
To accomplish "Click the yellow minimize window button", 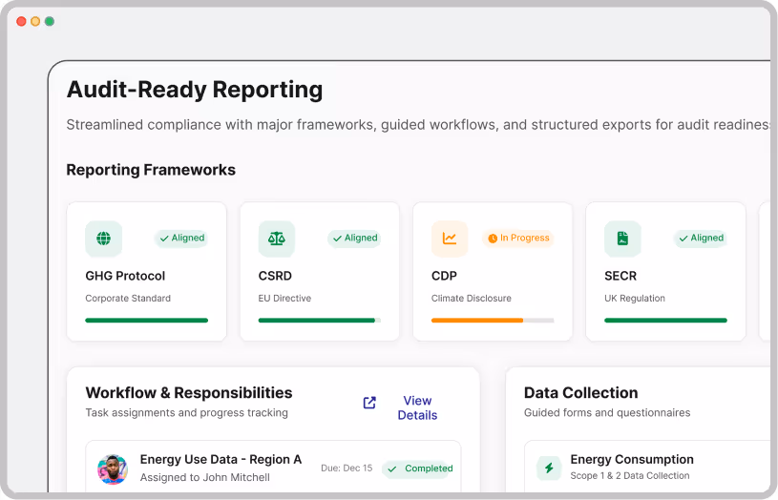I will pyautogui.click(x=35, y=21).
